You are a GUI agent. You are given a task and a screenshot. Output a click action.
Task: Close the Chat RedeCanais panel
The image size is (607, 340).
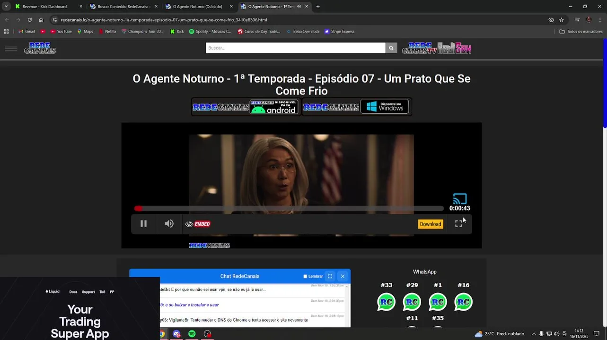pos(343,276)
